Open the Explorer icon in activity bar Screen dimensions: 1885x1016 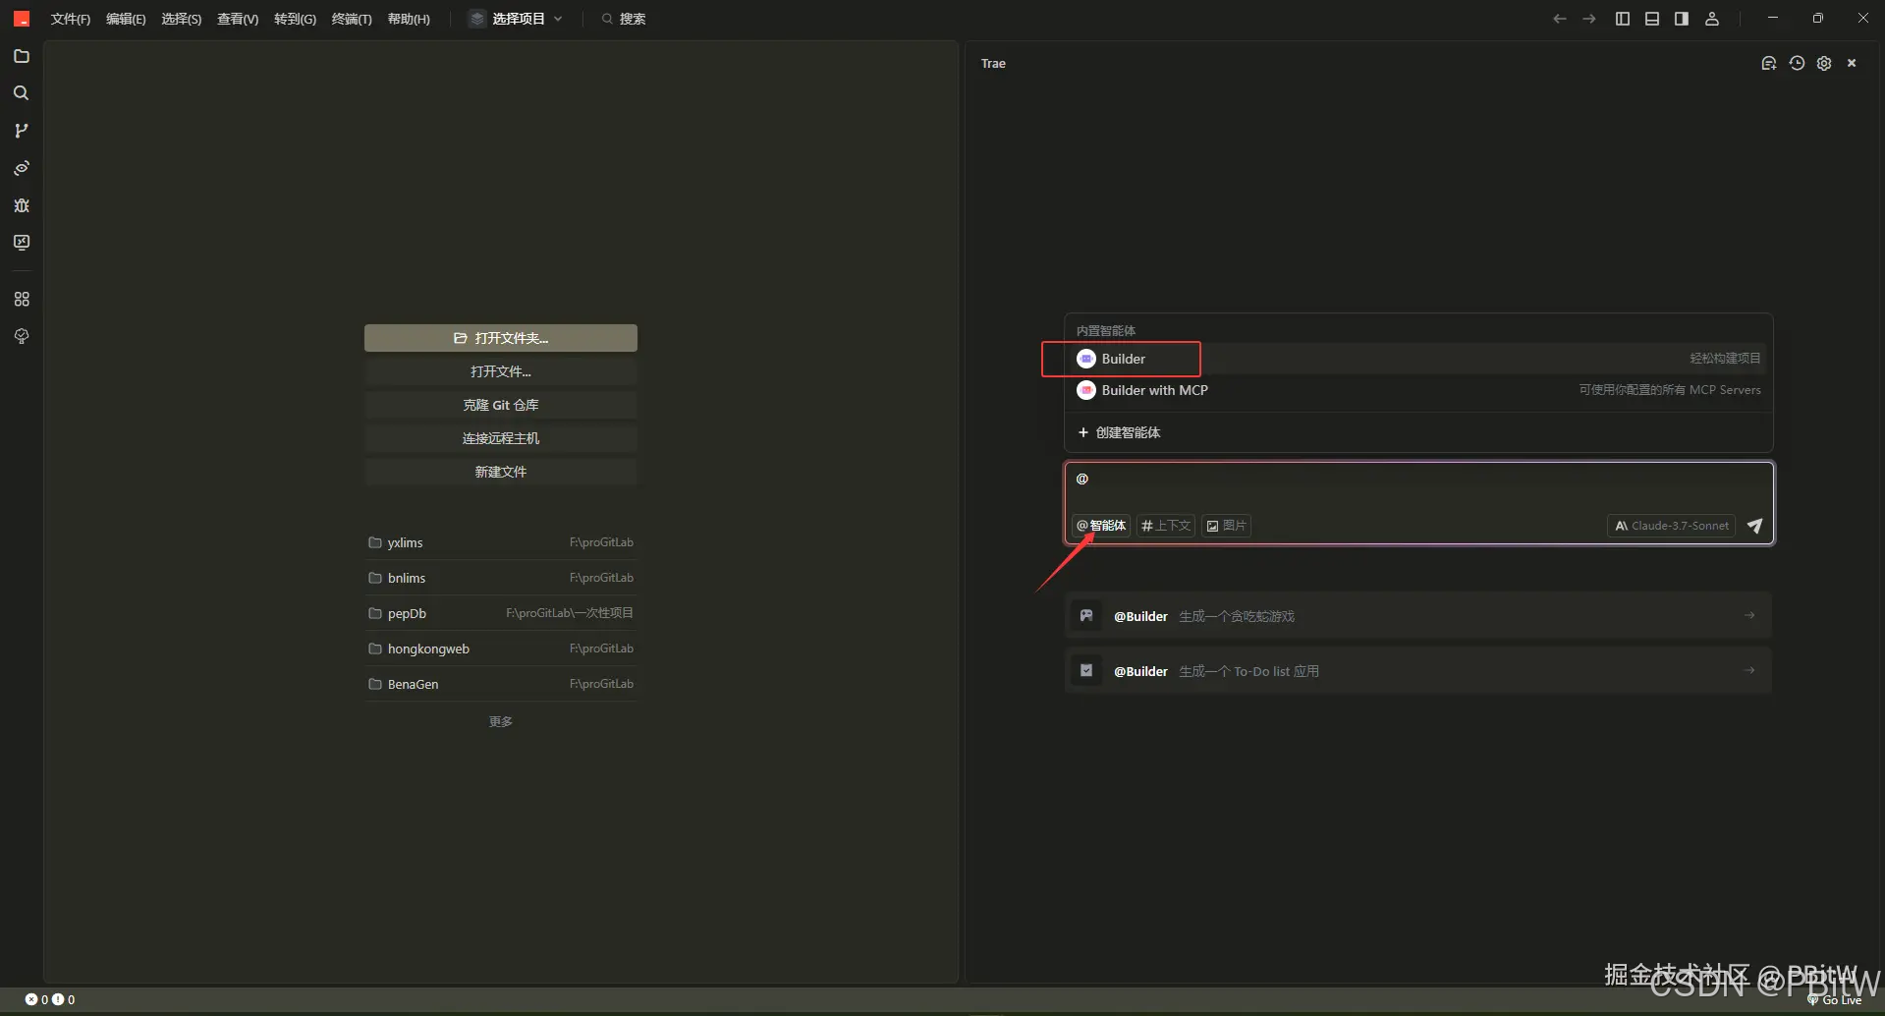[x=21, y=56]
